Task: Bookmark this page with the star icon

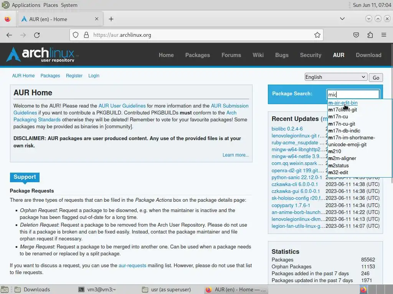Action: [317, 35]
